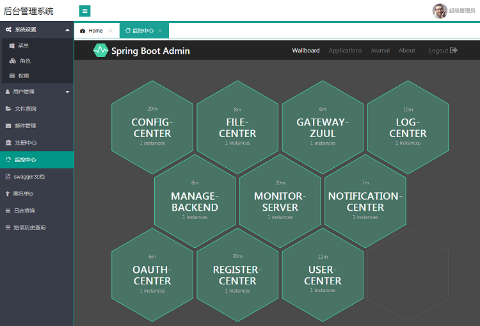Click the 系统设置 gears icon
Image resolution: width=480 pixels, height=326 pixels.
[8, 29]
